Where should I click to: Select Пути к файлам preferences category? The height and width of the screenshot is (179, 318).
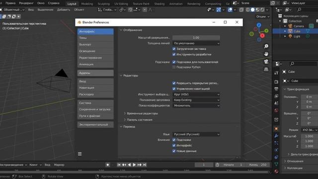(x=95, y=116)
